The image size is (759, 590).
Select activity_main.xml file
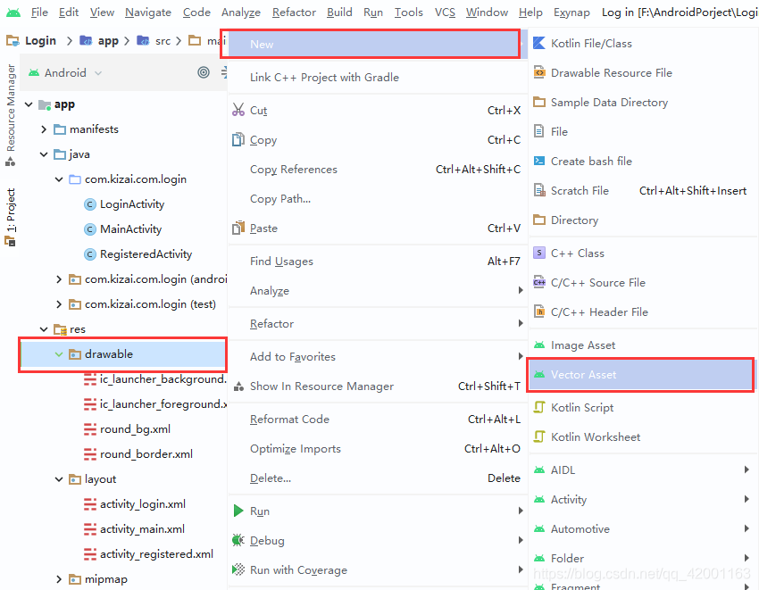pyautogui.click(x=142, y=529)
